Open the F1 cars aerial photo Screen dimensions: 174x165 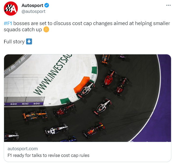(87, 98)
